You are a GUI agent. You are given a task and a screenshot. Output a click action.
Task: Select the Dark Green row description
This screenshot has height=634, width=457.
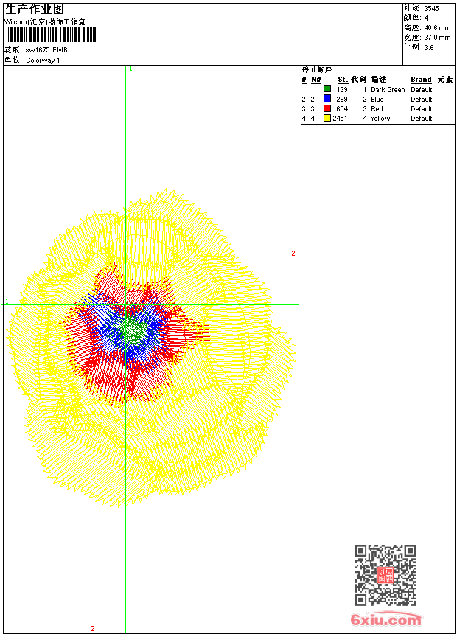pos(388,90)
